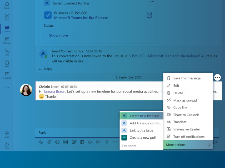Open more messaging extensions ellipsis
Viewport: 225px width, 168px height.
pyautogui.click(x=115, y=142)
